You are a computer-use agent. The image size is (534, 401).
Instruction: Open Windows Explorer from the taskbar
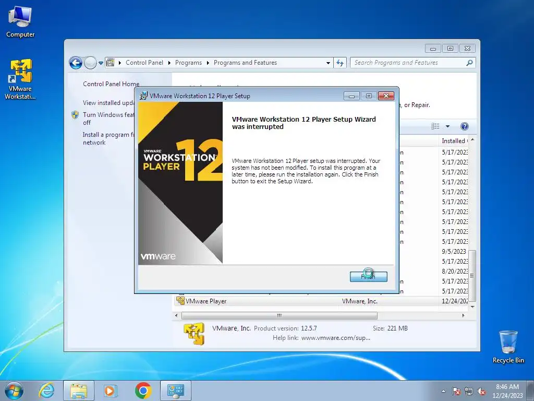(x=79, y=391)
